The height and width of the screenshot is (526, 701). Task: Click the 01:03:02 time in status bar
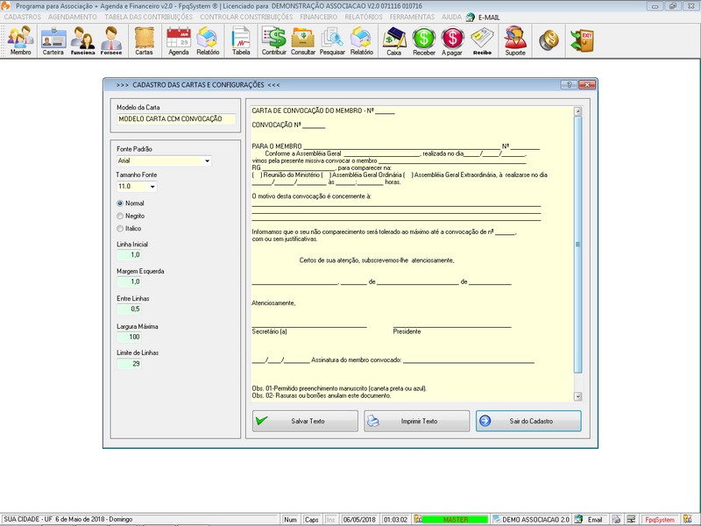[x=395, y=519]
